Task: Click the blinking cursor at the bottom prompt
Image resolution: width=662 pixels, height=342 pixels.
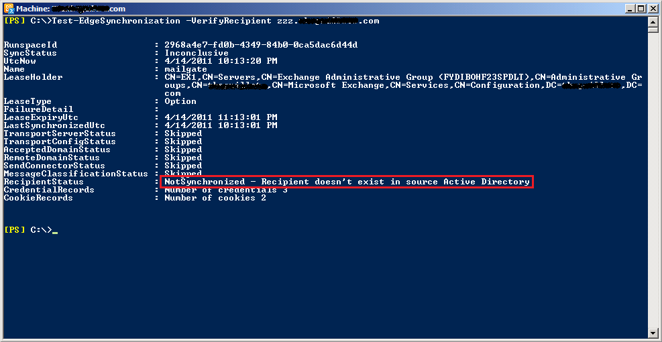Action: coord(55,231)
